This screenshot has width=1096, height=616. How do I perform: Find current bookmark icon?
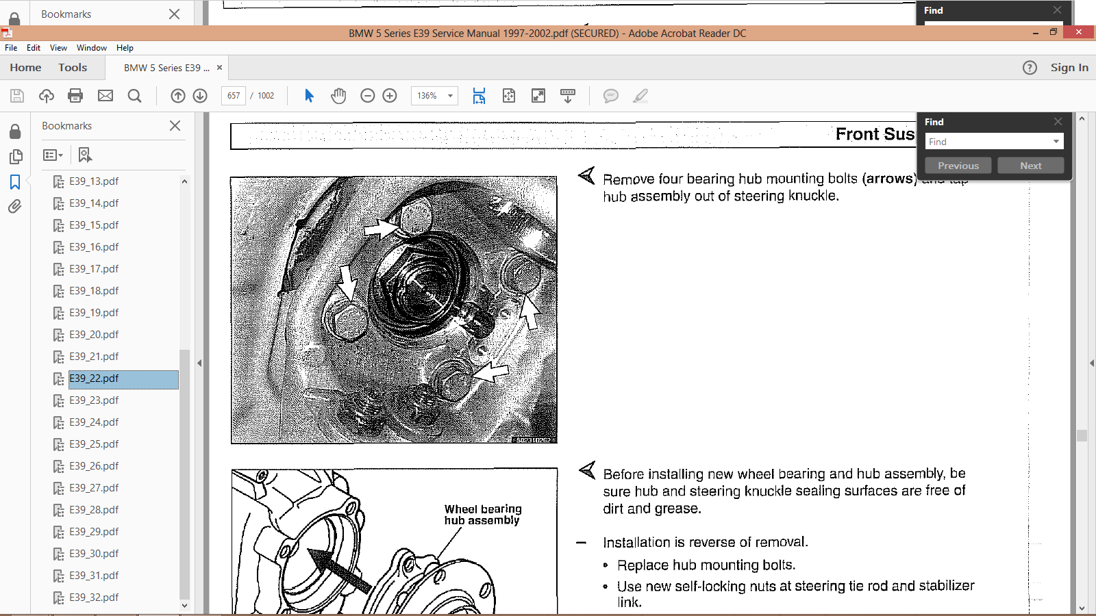pos(85,155)
